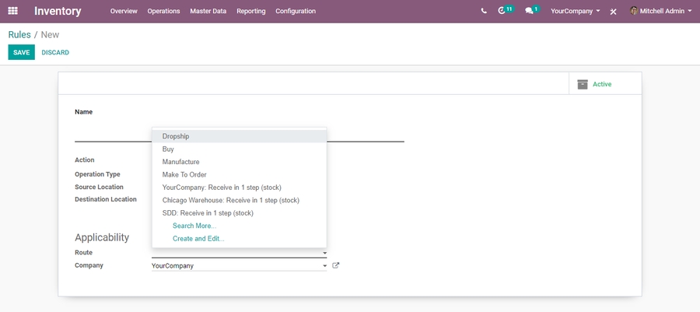This screenshot has height=312, width=700.
Task: Click Mitchell Admin avatar picture
Action: click(x=634, y=11)
